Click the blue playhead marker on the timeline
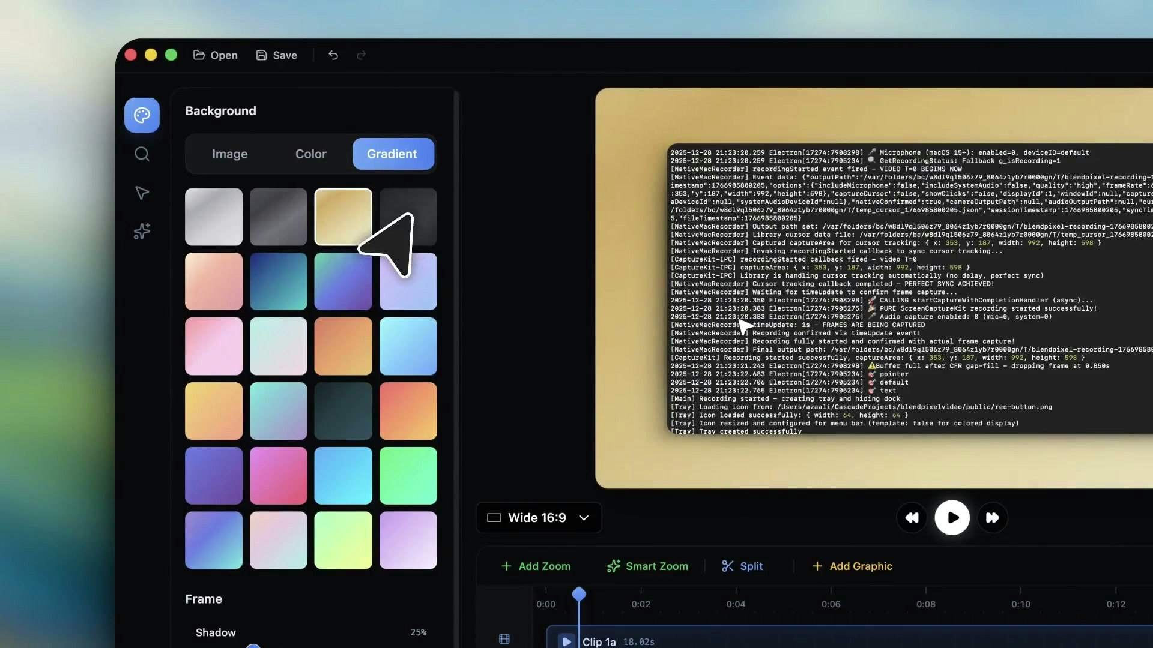The height and width of the screenshot is (648, 1153). tap(579, 594)
